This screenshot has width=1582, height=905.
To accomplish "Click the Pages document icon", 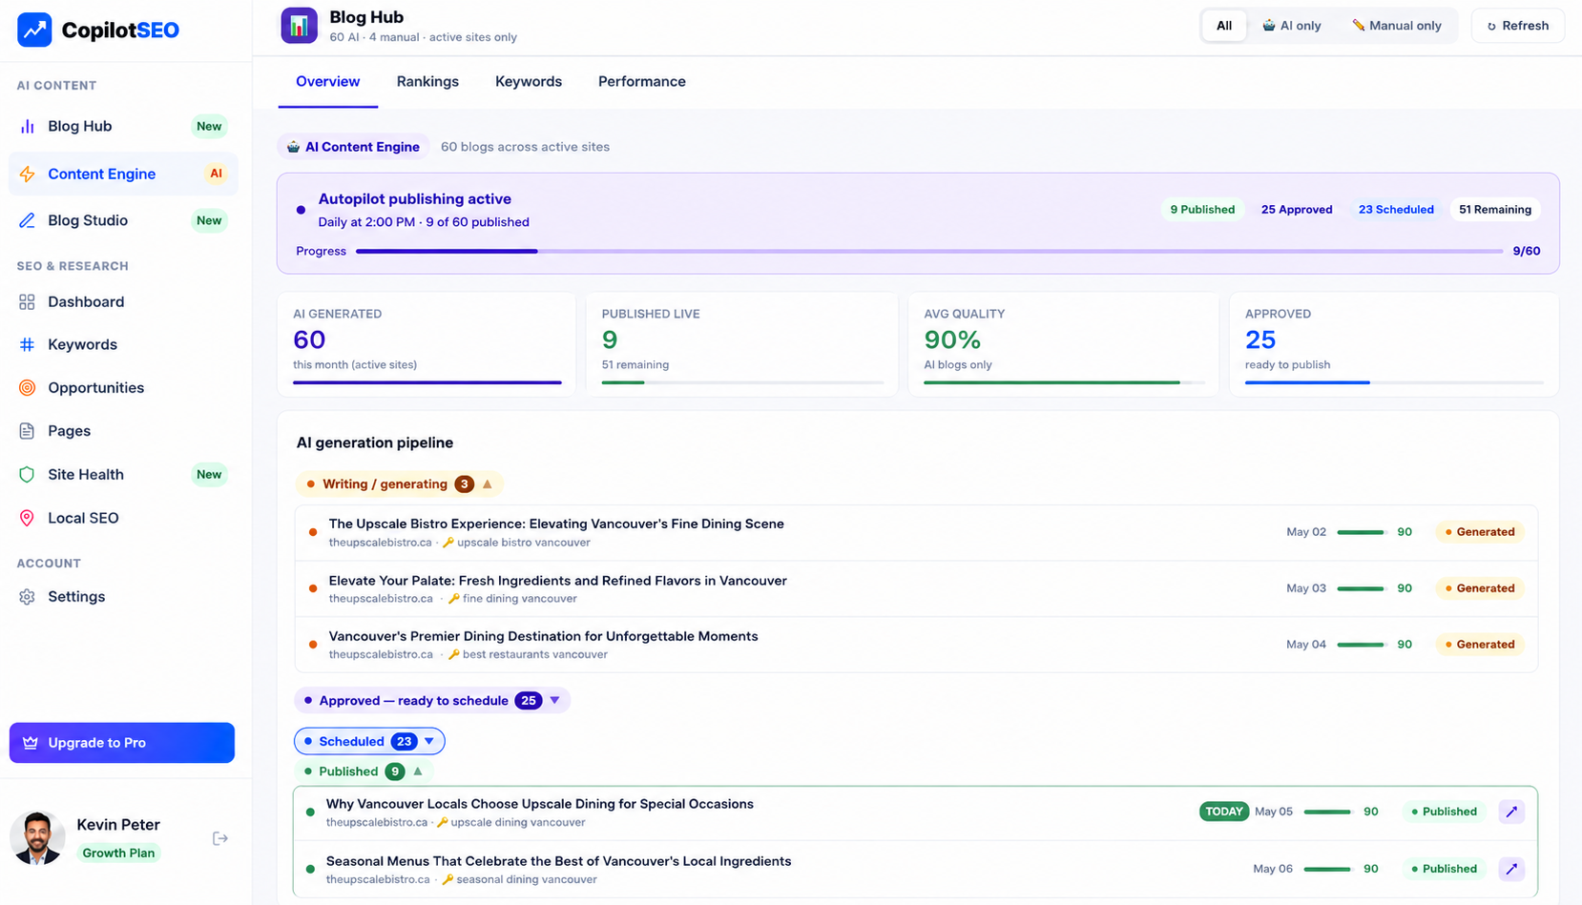I will (x=27, y=431).
